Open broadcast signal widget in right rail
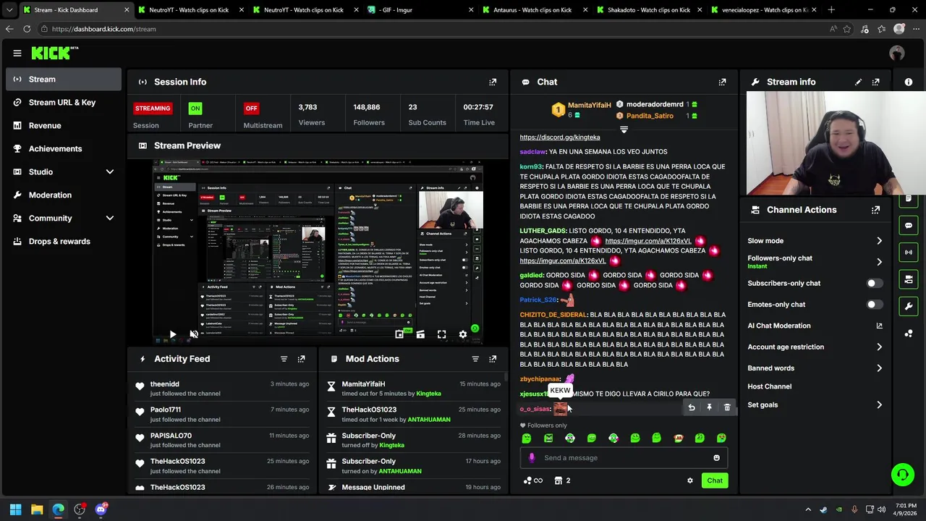 [909, 252]
